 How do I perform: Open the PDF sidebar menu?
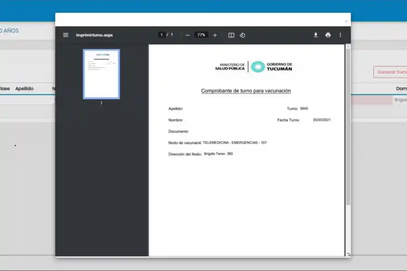click(65, 35)
